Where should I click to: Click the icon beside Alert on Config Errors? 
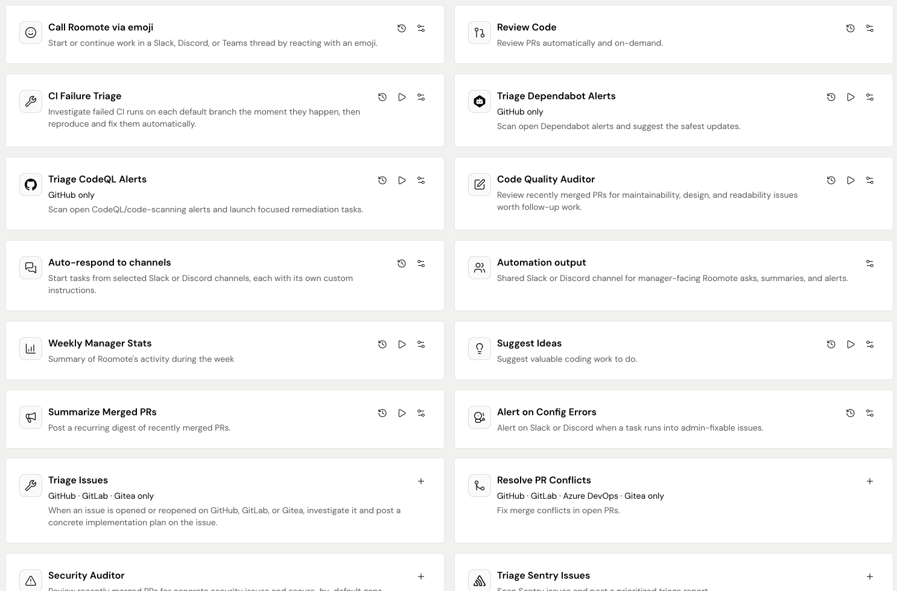(480, 417)
